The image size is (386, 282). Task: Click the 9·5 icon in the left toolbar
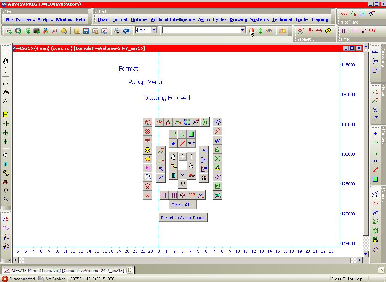pyautogui.click(x=6, y=219)
